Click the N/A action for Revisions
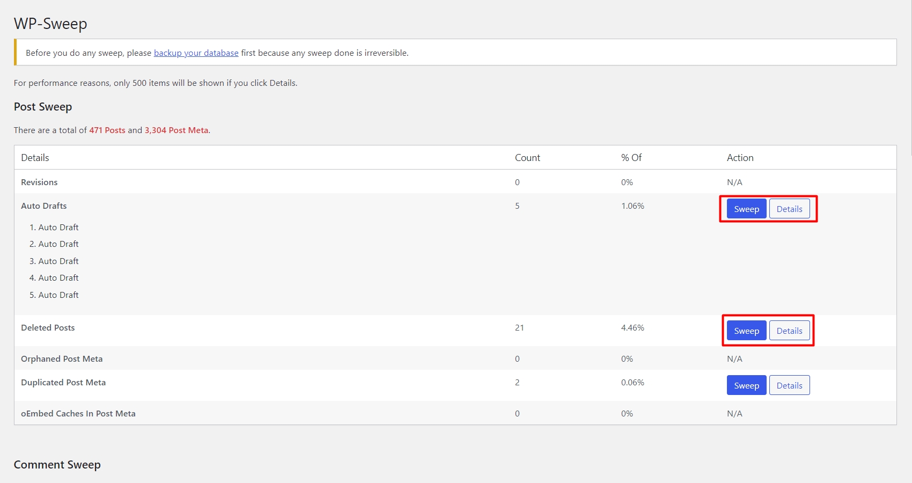 click(734, 182)
